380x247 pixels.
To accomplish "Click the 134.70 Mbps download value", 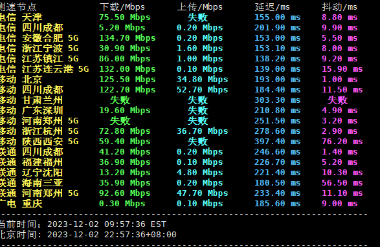I will tap(128, 38).
